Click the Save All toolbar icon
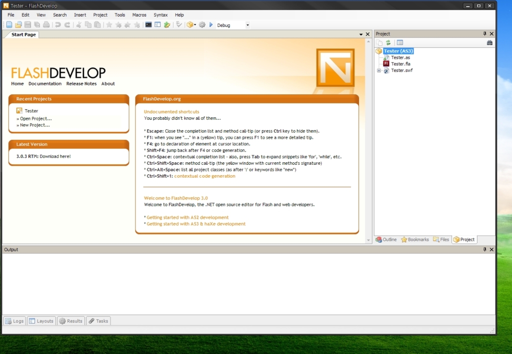This screenshot has height=354, width=512. [x=37, y=25]
